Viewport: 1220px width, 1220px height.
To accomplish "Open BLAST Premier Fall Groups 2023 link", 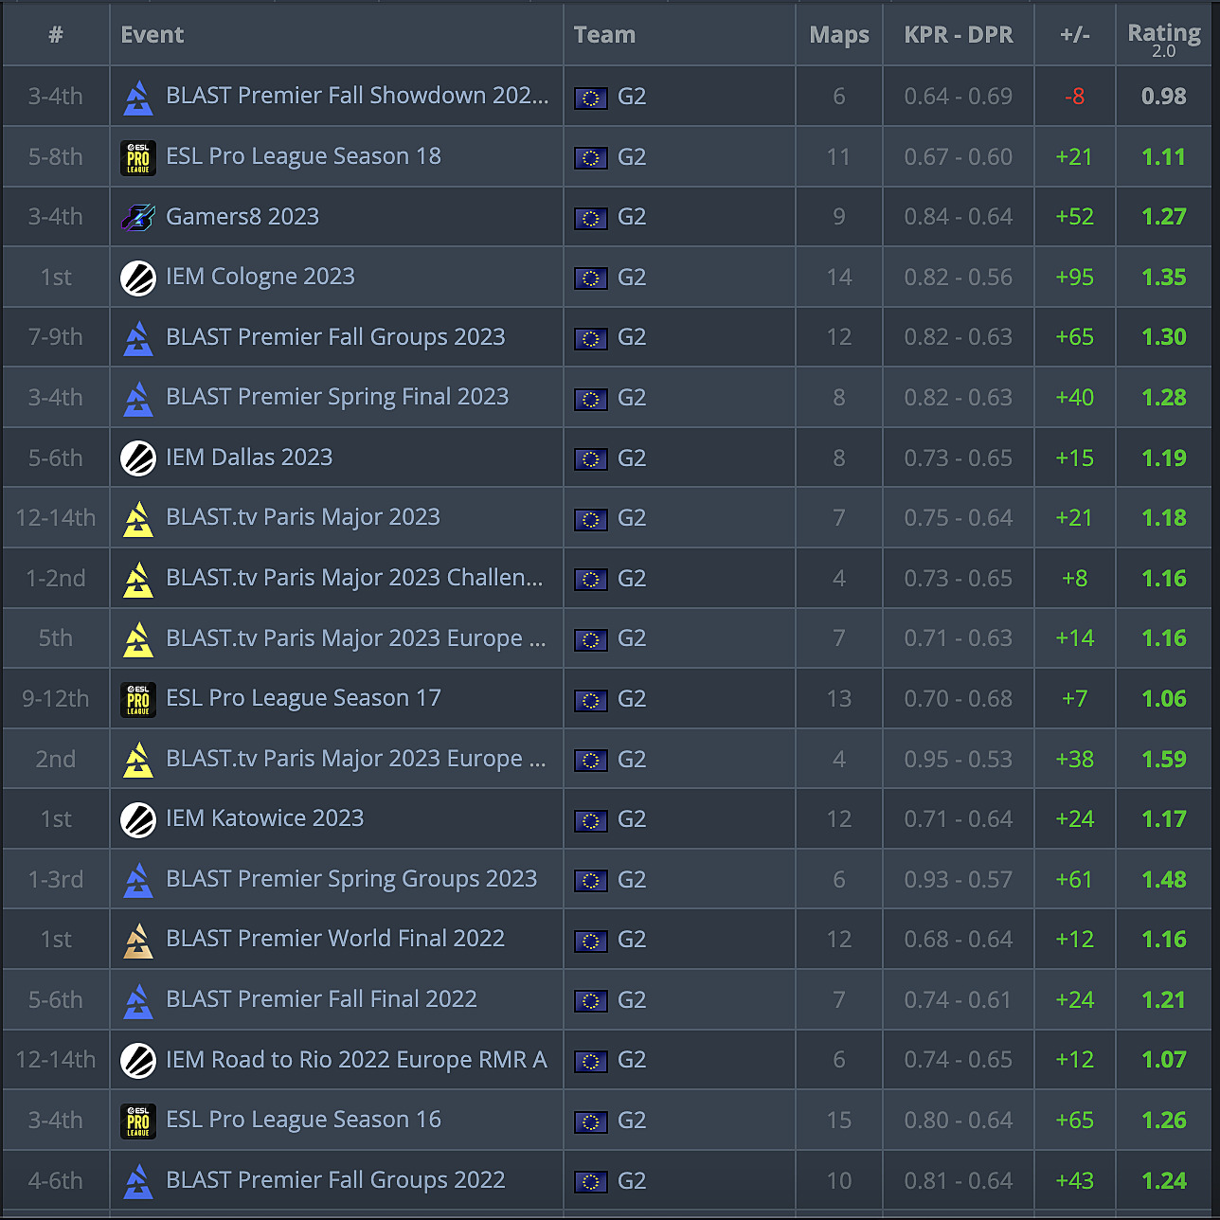I will coord(335,337).
